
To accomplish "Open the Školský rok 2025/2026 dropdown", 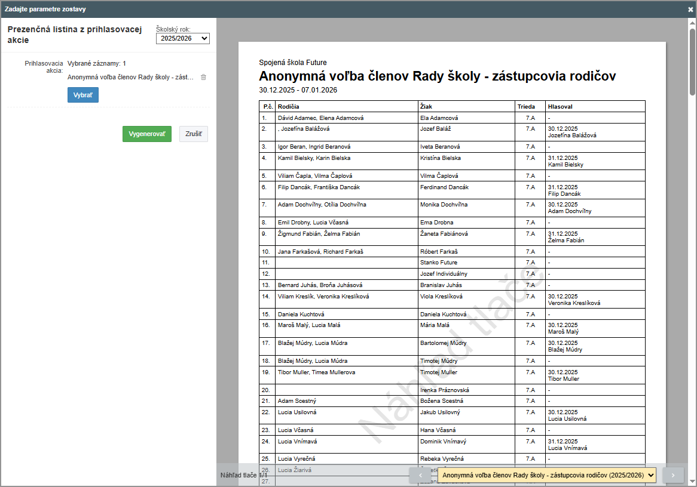I will [183, 38].
